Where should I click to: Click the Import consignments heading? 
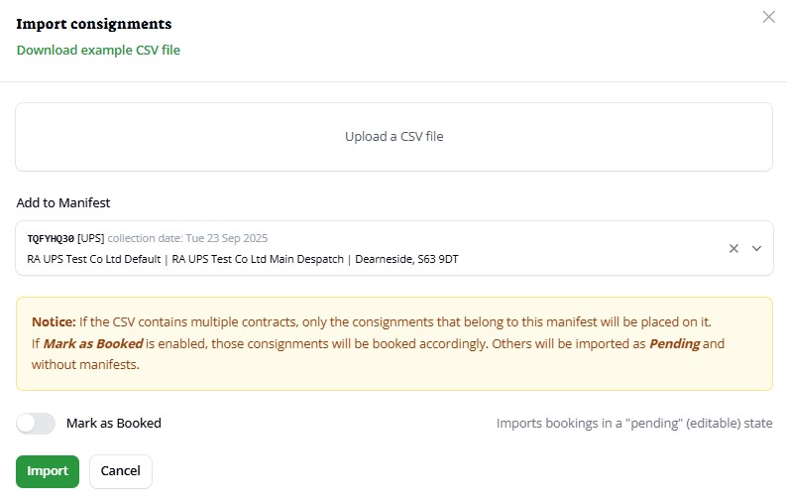[x=93, y=24]
